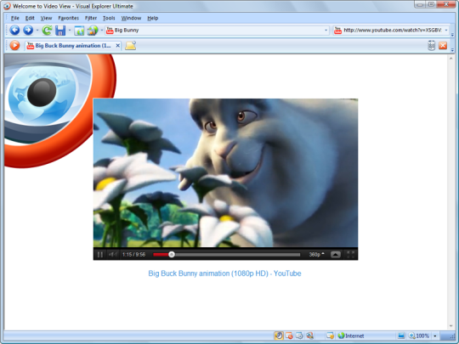The image size is (459, 344).
Task: Open the Edit menu
Action: tap(30, 18)
